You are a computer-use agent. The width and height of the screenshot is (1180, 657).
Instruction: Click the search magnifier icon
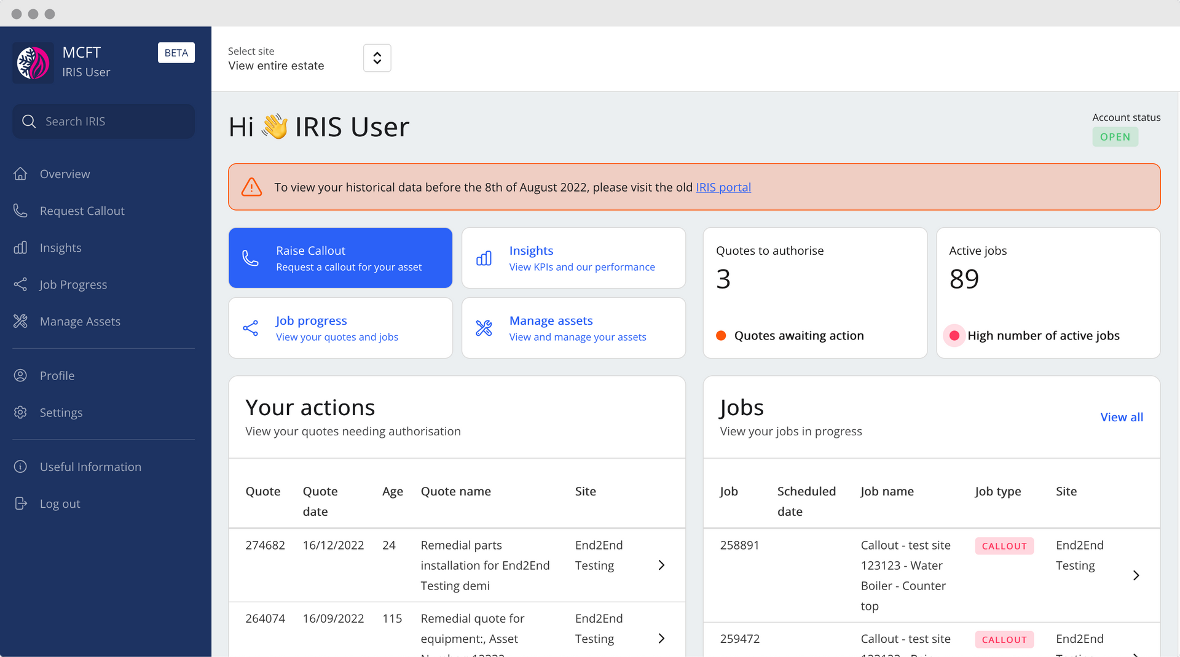(29, 122)
